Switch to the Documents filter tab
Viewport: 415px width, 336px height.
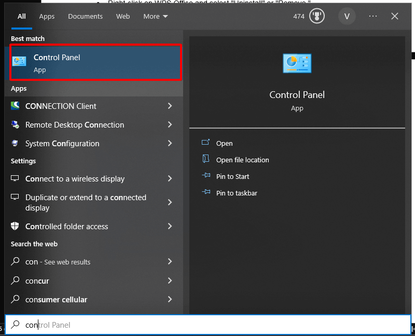click(85, 16)
